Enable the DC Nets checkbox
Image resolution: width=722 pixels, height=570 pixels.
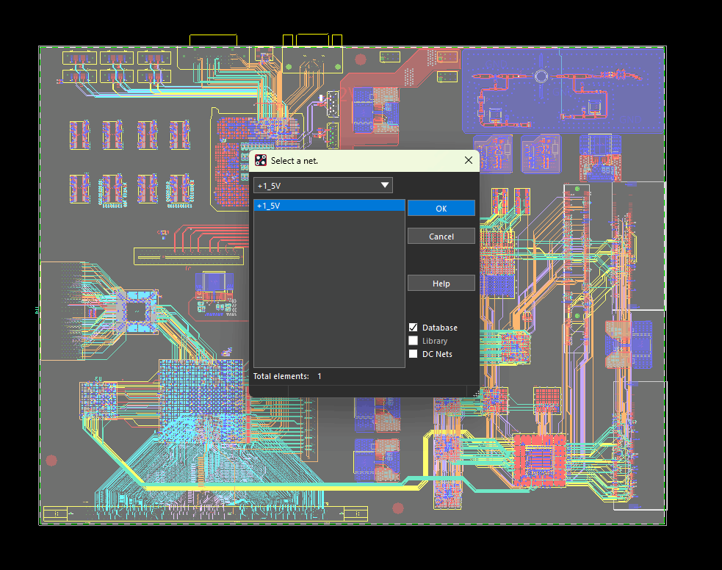point(413,353)
